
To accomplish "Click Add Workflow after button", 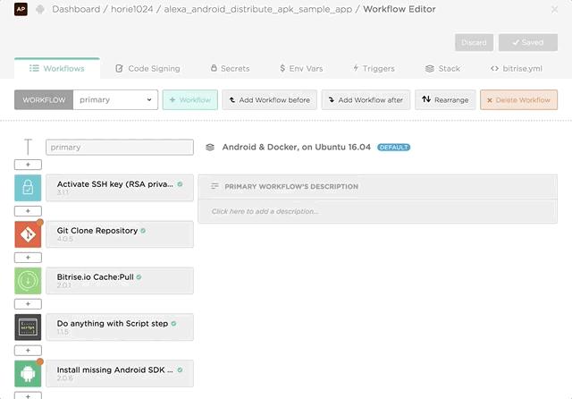I will [366, 99].
